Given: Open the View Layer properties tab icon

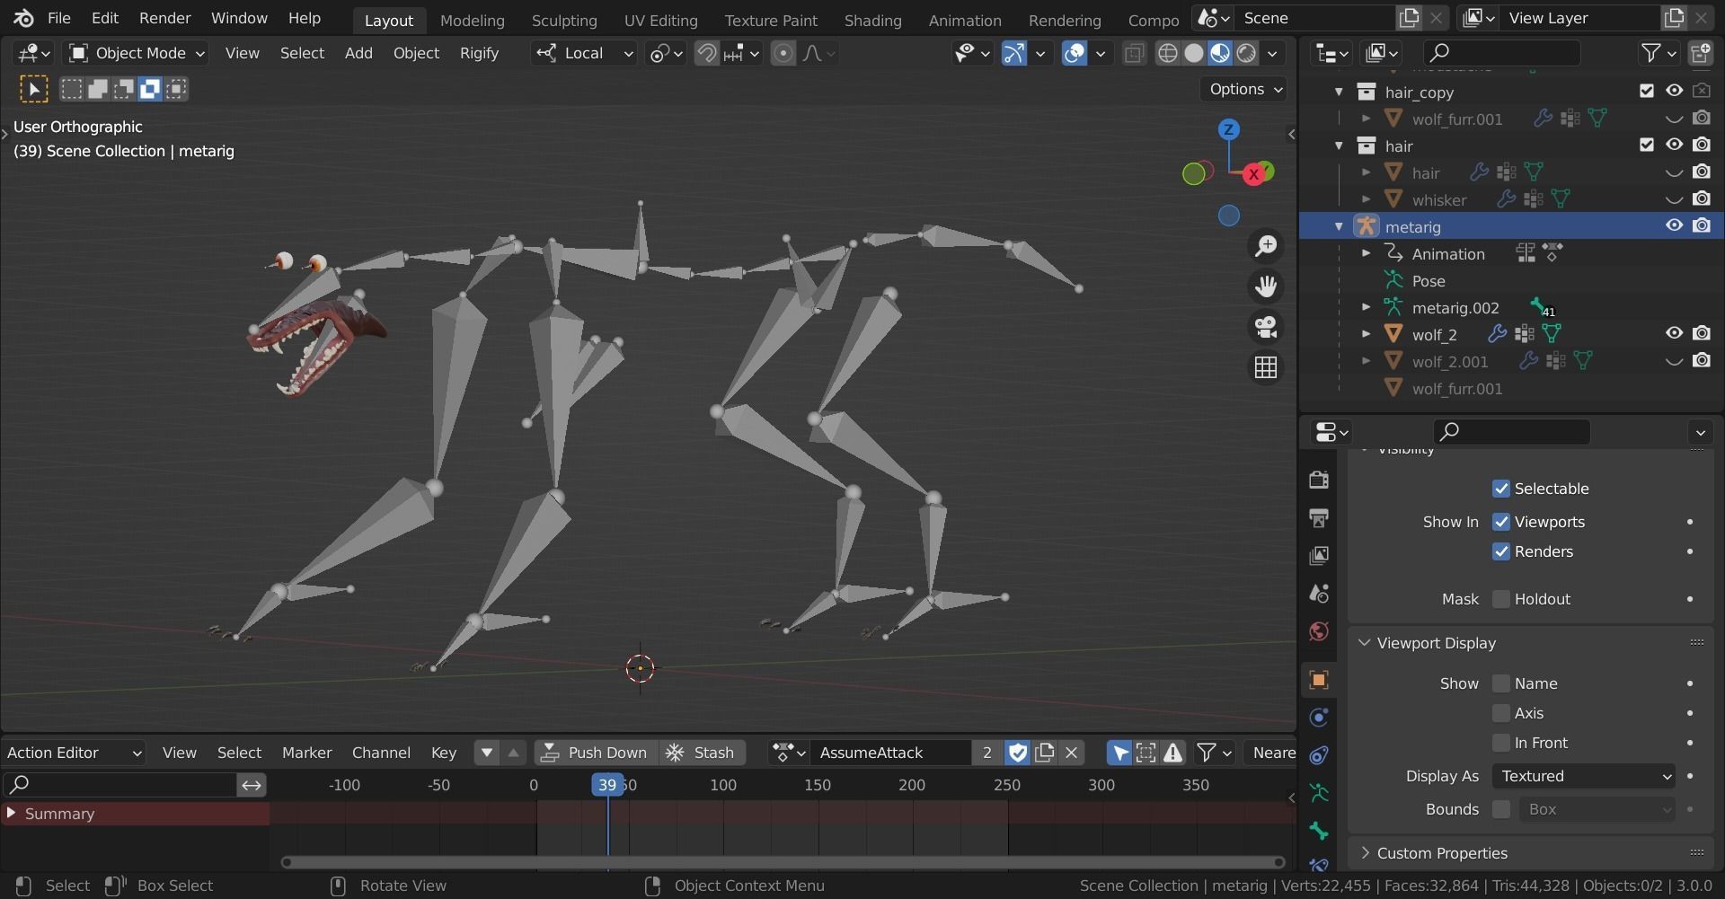Looking at the screenshot, I should [x=1319, y=556].
